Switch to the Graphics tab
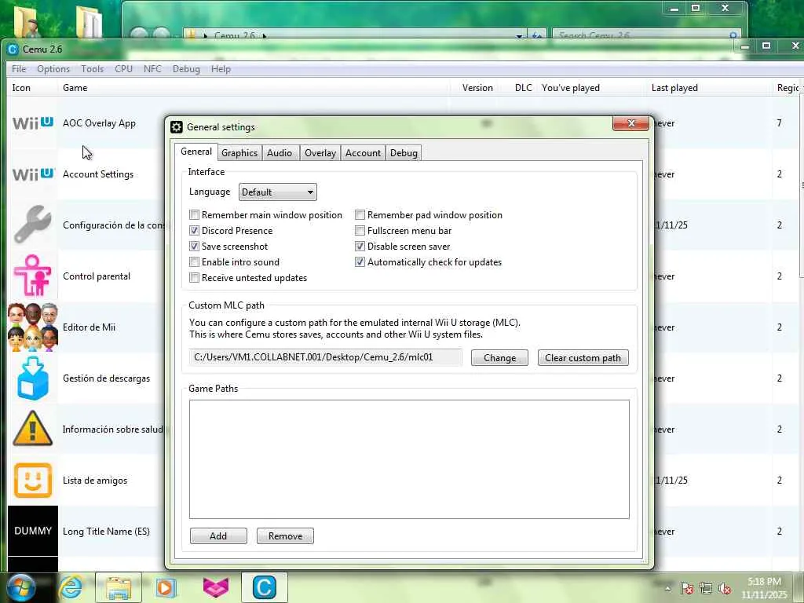This screenshot has width=804, height=603. click(239, 153)
